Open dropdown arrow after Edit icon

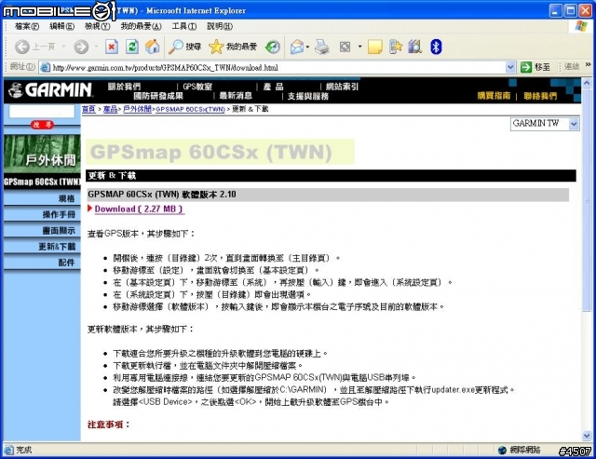pyautogui.click(x=359, y=47)
